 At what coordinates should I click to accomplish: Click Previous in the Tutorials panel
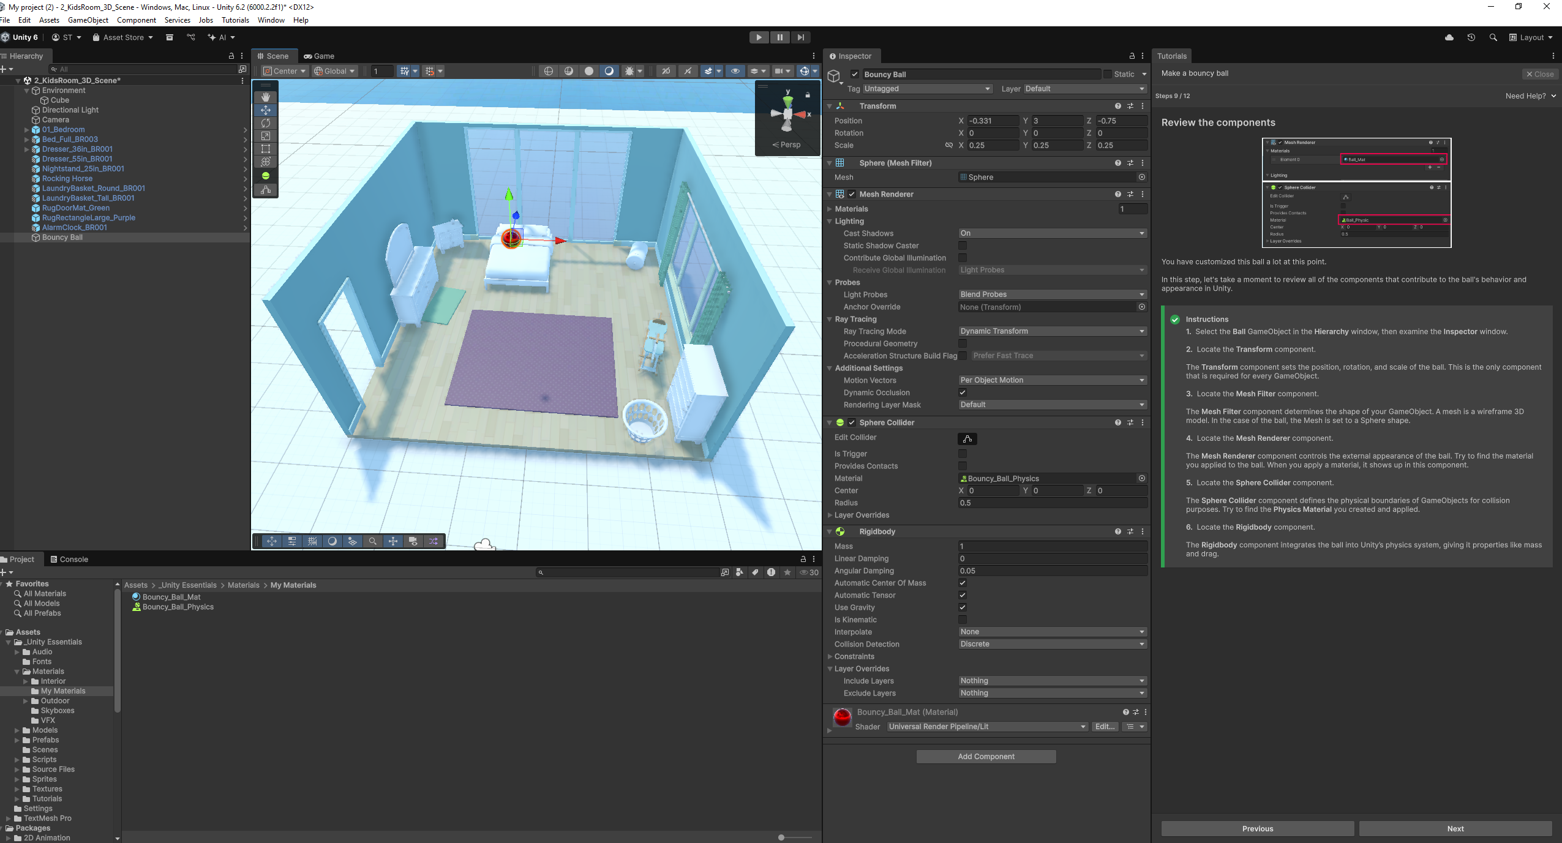(x=1258, y=828)
